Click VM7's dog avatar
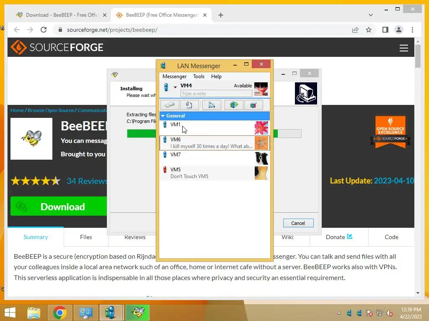This screenshot has height=321, width=429. click(x=261, y=158)
